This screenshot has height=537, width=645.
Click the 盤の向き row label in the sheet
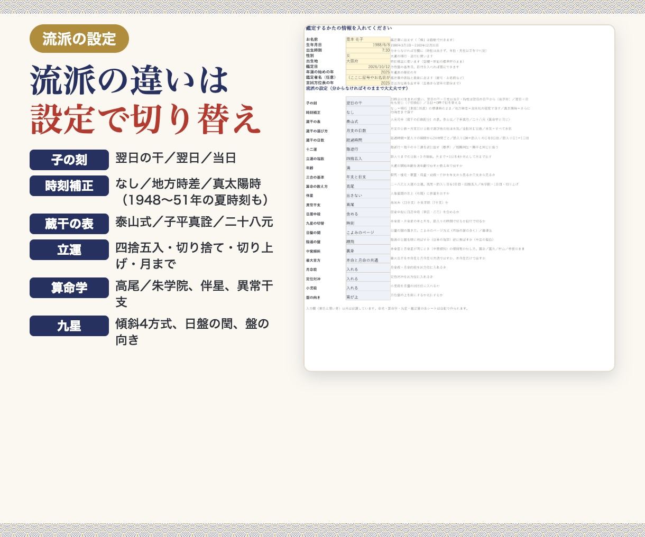313,298
